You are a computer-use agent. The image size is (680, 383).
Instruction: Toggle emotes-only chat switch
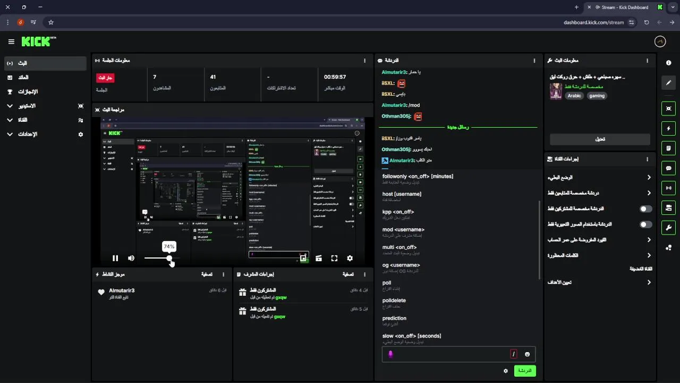(645, 224)
